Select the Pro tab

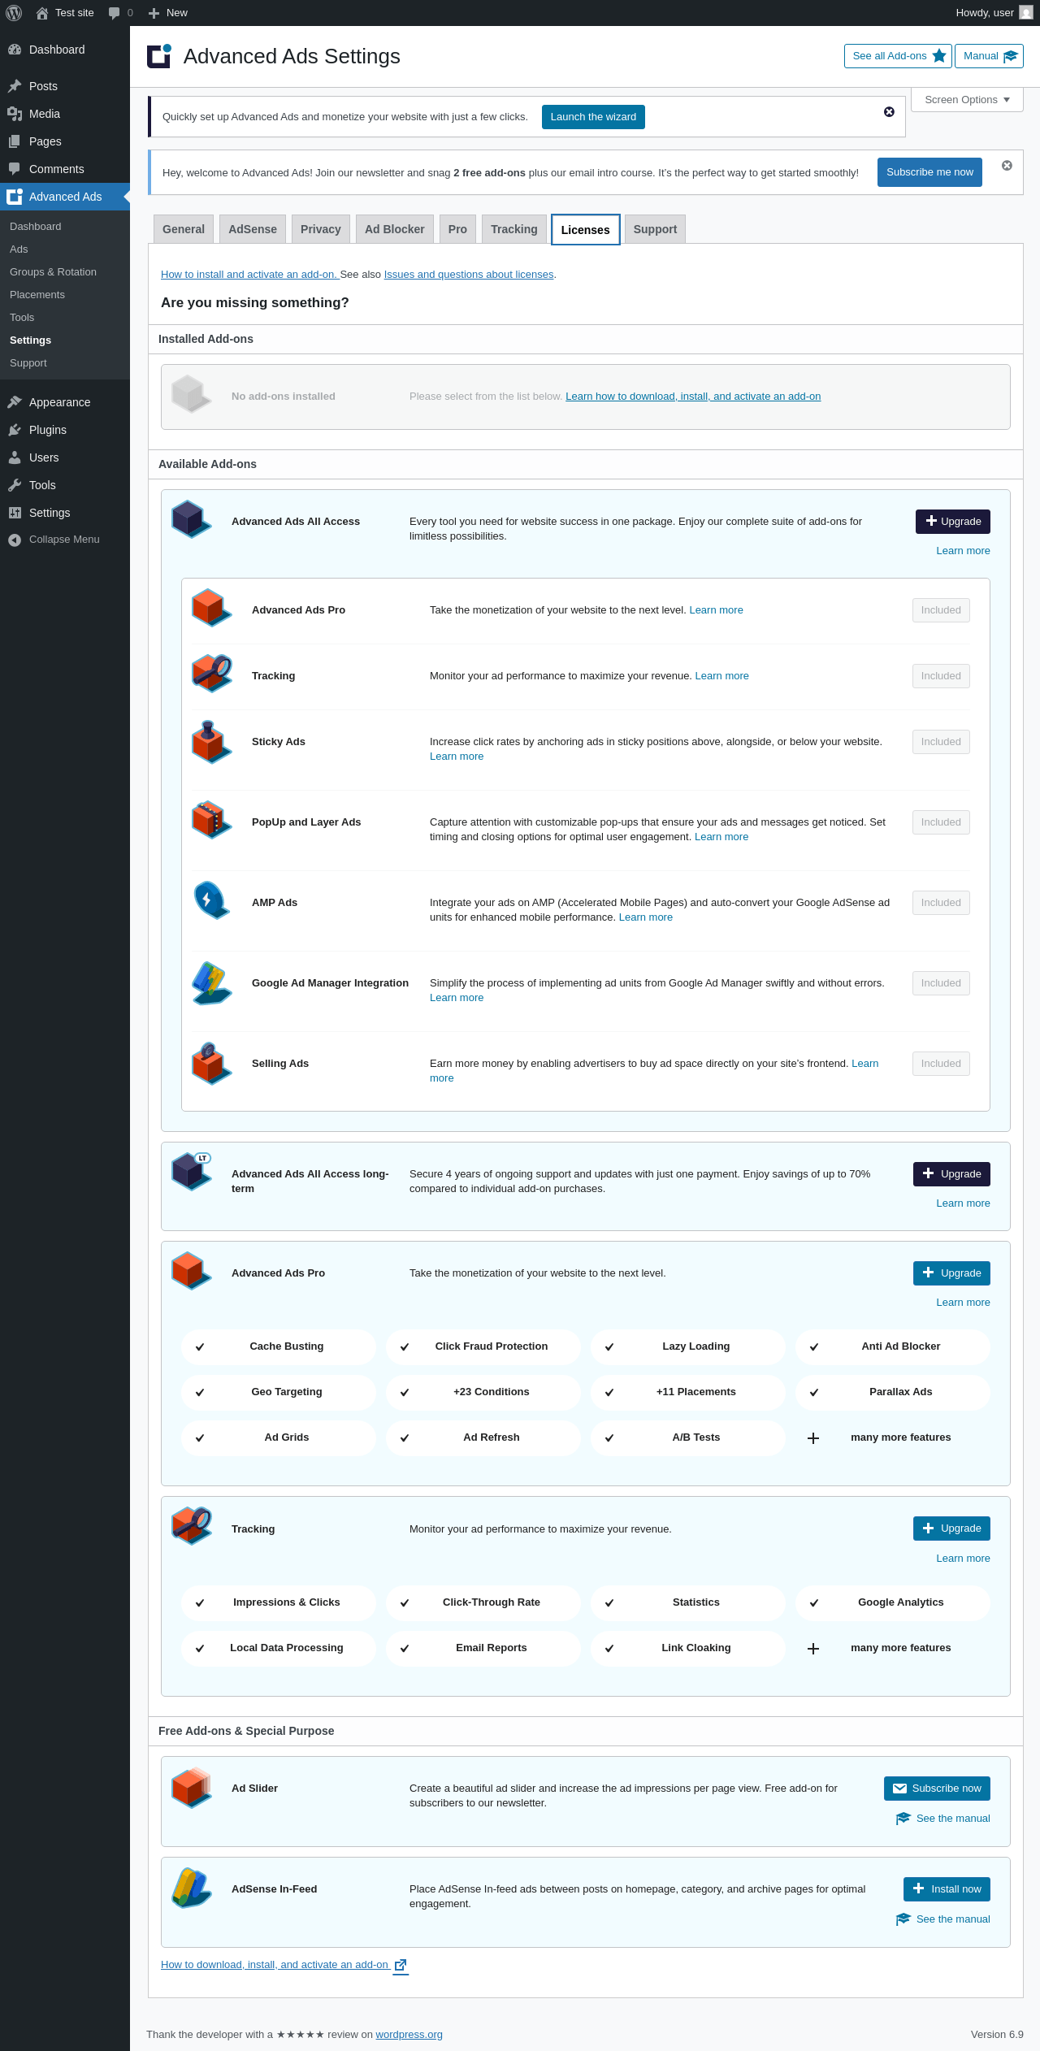(457, 229)
